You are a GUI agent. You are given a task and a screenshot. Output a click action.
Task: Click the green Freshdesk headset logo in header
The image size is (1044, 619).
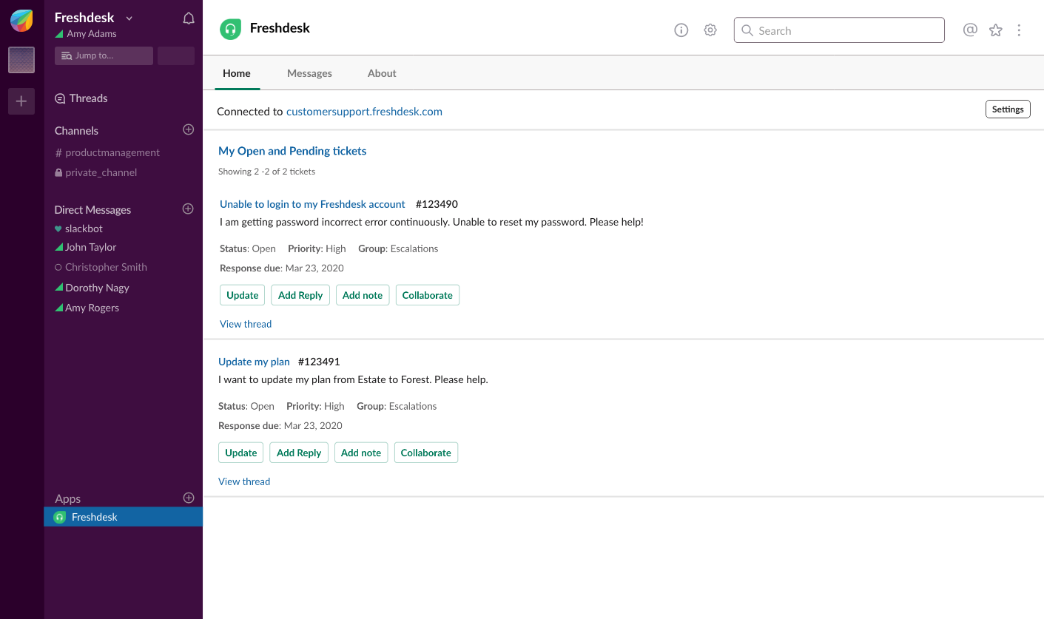231,29
